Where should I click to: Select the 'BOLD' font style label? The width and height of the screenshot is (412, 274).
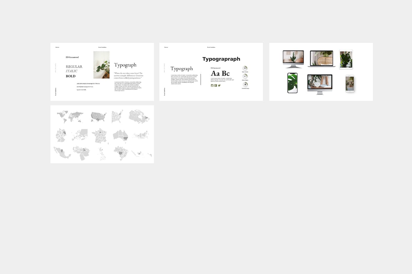tap(71, 76)
